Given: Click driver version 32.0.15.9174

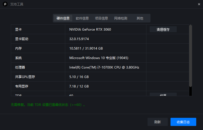Looking at the screenshot, I should coord(79,39).
